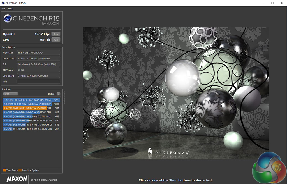This screenshot has width=287, height=184.
Task: Click the Cinebench app icon in title bar
Action: click(3, 3)
